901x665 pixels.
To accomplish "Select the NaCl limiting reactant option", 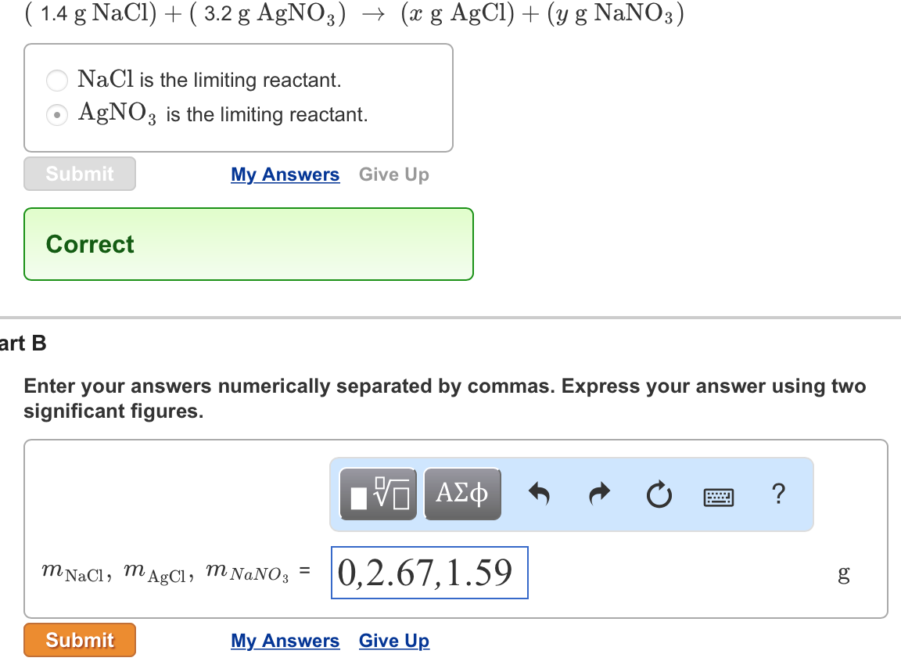I will [56, 81].
